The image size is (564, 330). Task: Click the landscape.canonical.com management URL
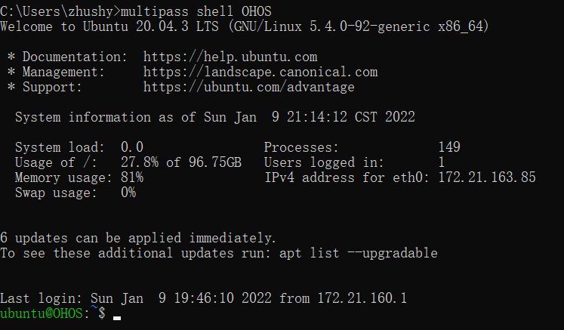point(260,72)
